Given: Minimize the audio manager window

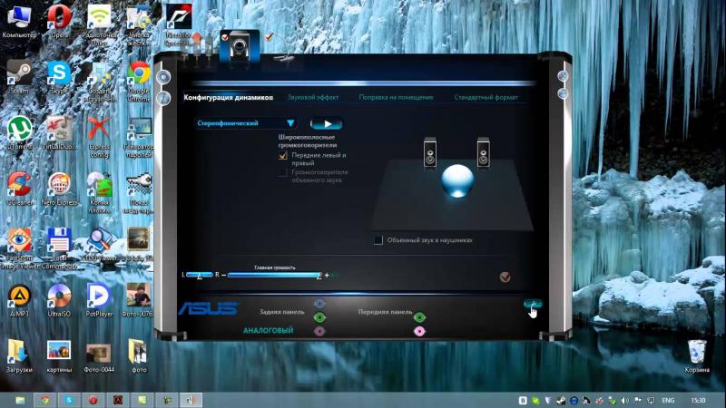Looking at the screenshot, I should pos(563,94).
